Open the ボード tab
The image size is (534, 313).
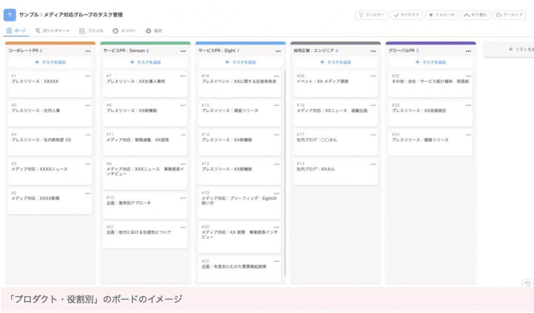tap(16, 31)
